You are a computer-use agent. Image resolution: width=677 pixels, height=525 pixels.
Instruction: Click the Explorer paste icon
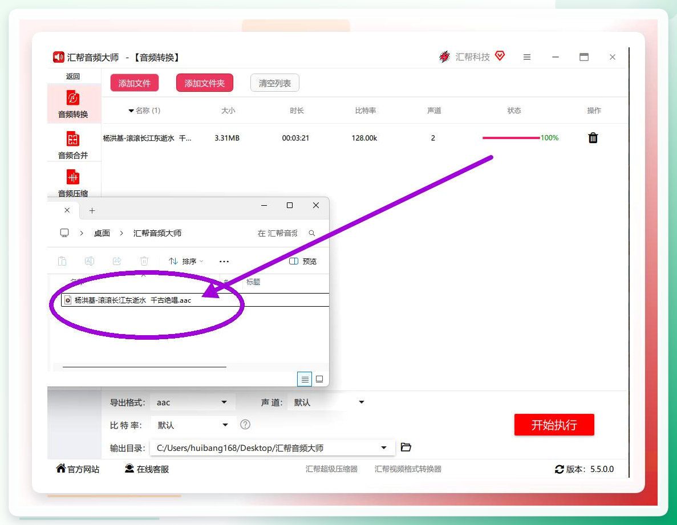coord(62,261)
